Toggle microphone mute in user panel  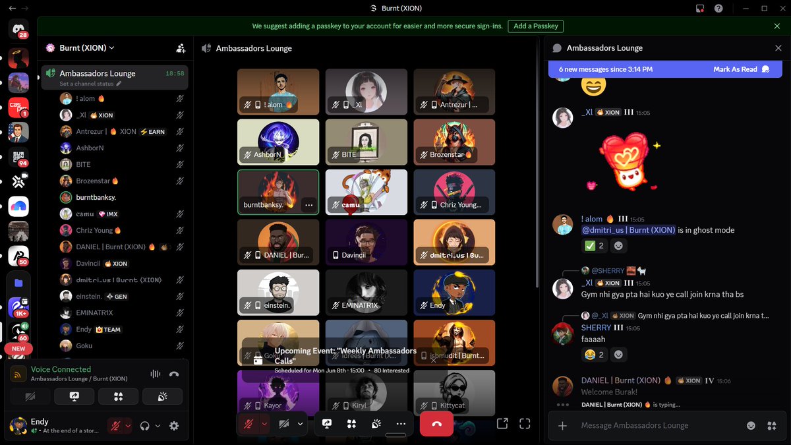pos(115,426)
